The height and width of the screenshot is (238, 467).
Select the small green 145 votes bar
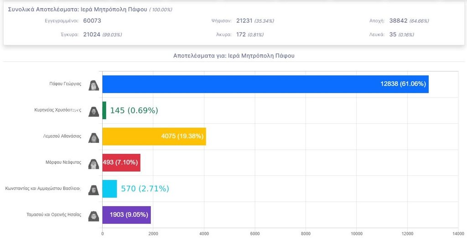pyautogui.click(x=104, y=110)
